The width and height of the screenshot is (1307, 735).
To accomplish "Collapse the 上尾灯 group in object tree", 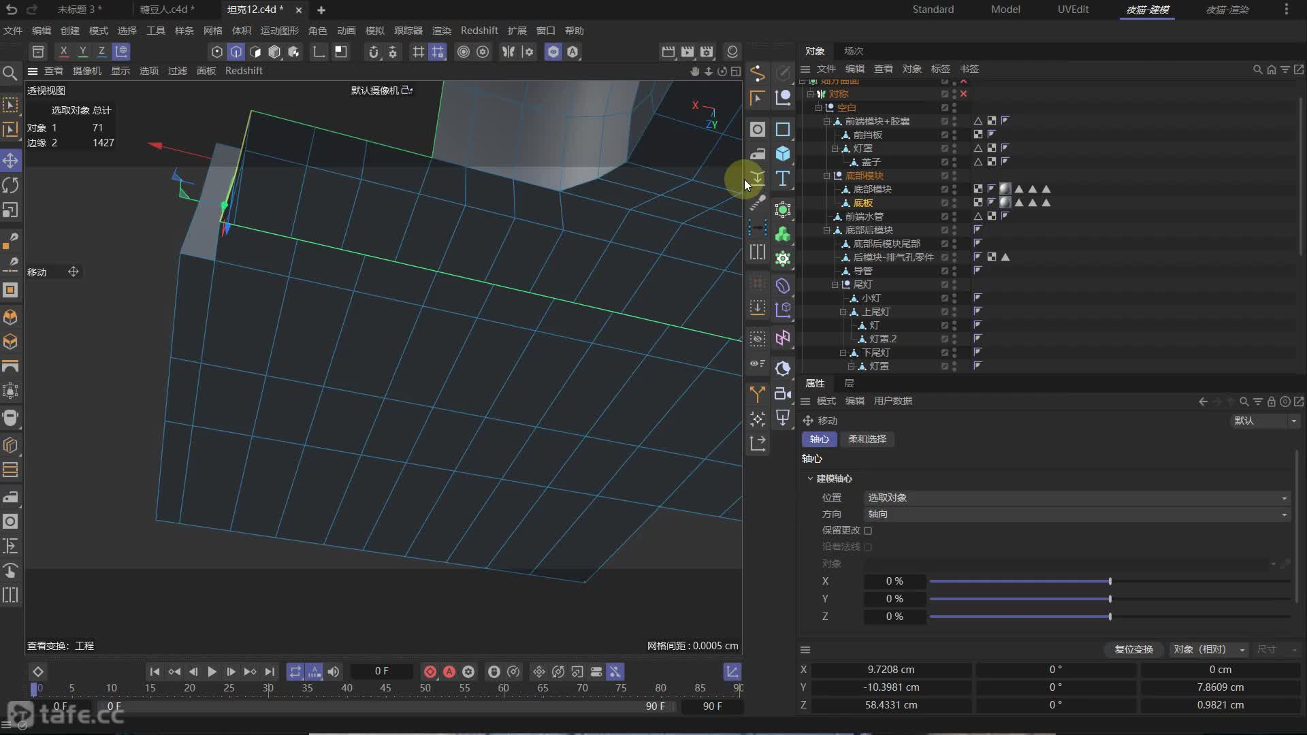I will point(843,312).
